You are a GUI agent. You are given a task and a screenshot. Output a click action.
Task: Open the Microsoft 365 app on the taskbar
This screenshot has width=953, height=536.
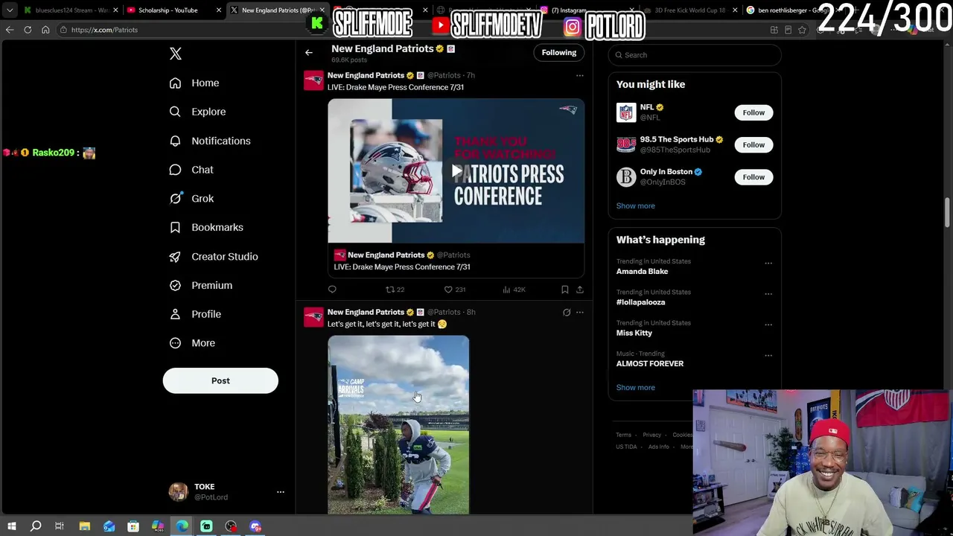point(158,526)
